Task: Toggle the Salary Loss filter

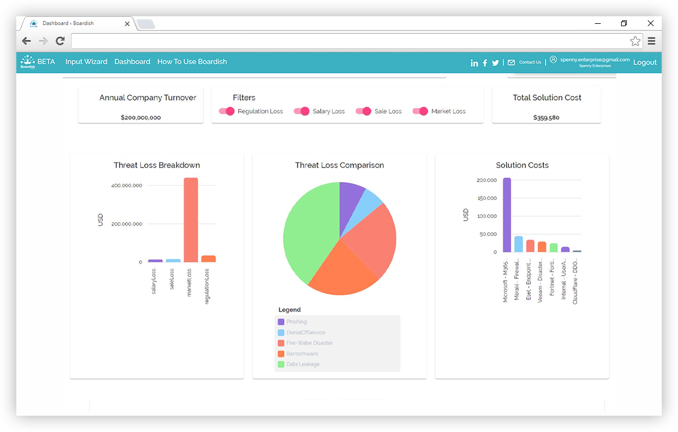Action: [302, 111]
